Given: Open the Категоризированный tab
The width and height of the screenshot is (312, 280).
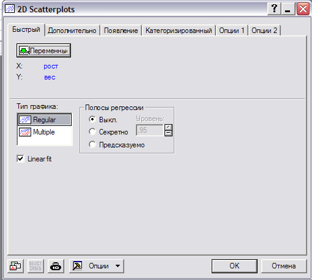Looking at the screenshot, I should coord(179,31).
